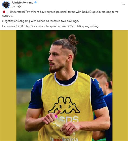Click the Fabrizio Romano name link
128x141 pixels.
(x=22, y=3)
